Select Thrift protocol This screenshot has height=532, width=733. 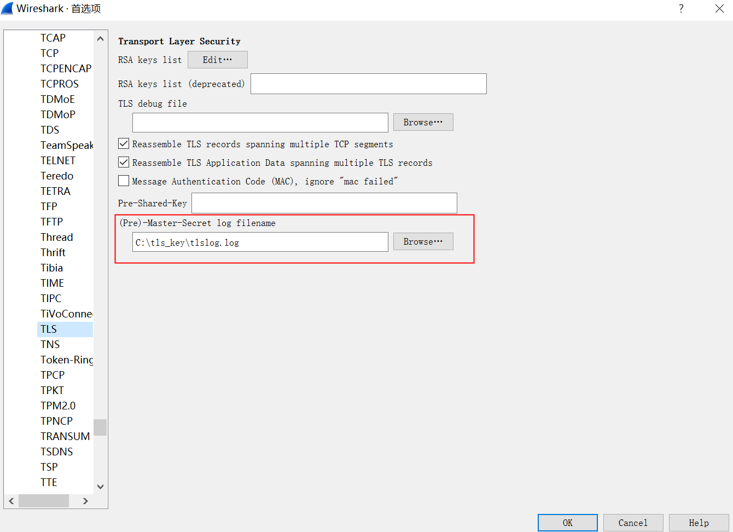53,252
